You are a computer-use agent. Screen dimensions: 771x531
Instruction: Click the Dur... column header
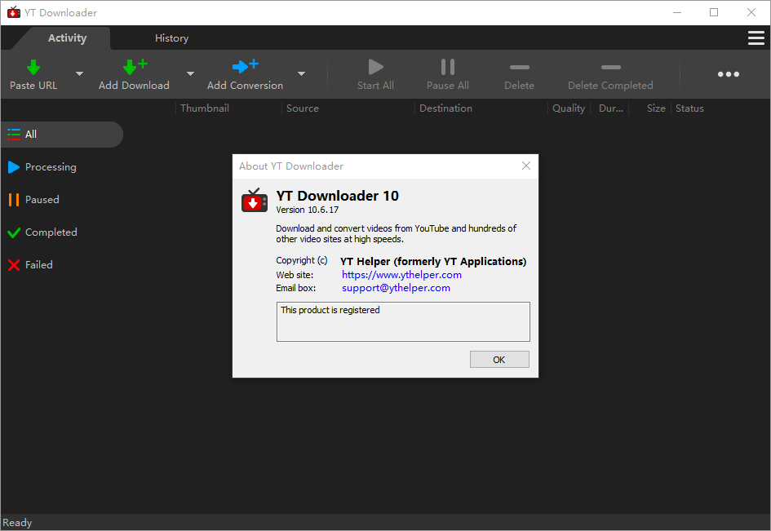click(x=611, y=108)
